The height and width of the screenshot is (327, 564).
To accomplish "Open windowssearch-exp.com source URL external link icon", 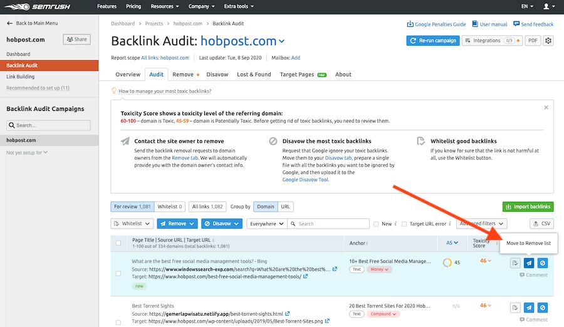I will (x=335, y=269).
